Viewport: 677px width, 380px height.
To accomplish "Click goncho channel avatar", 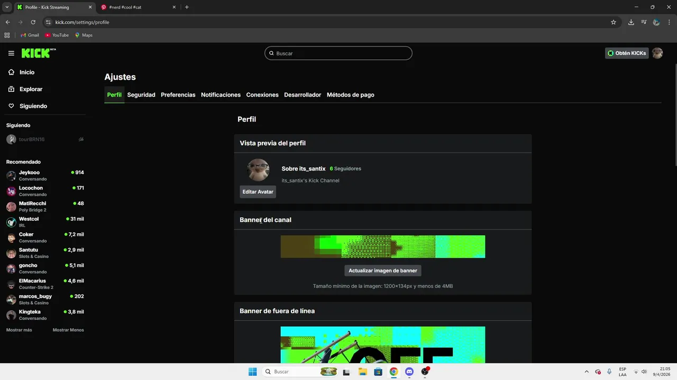I will point(11,269).
